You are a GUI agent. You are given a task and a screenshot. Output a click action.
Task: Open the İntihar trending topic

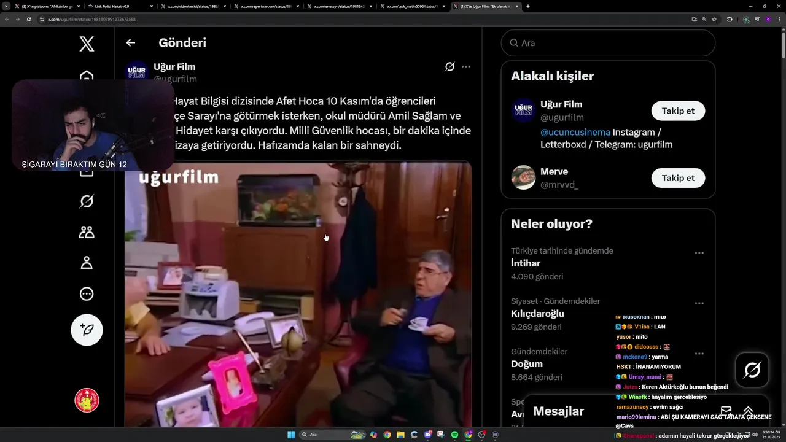pos(526,263)
